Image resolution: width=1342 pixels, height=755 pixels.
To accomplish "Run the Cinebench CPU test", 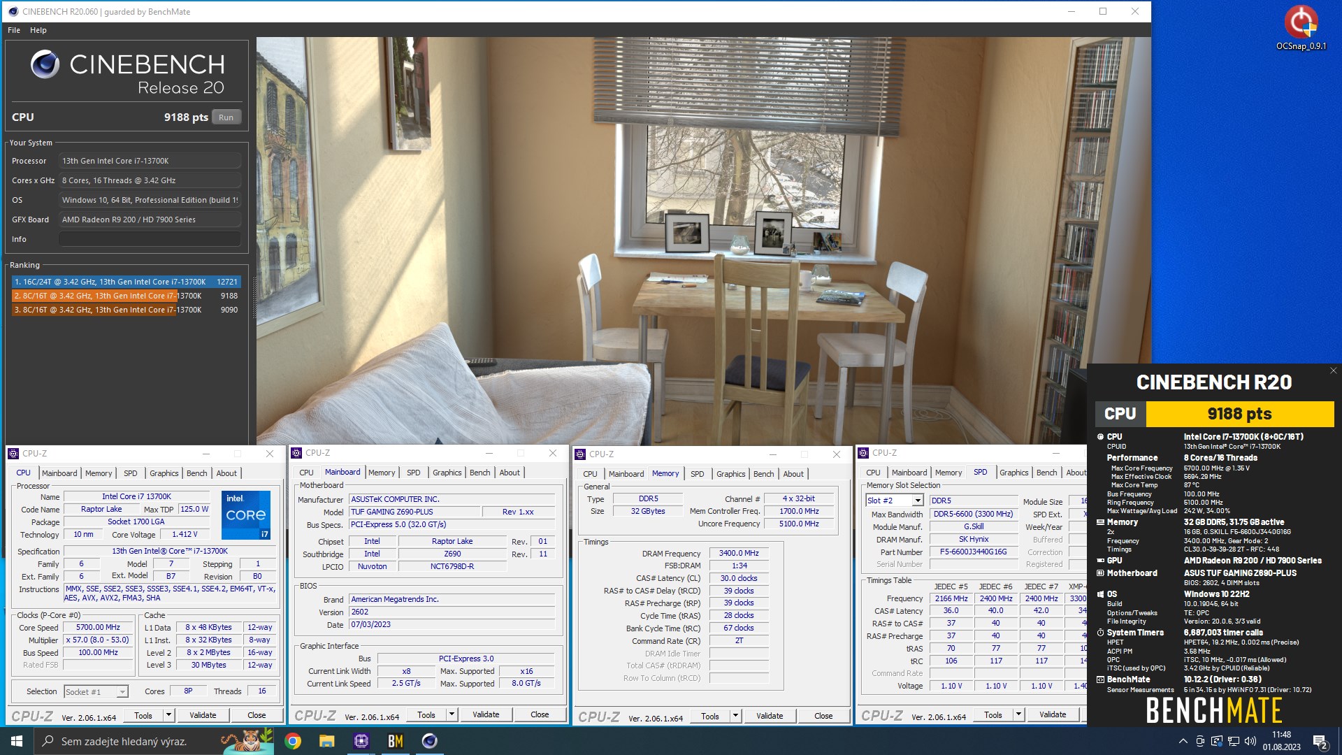I will (x=226, y=117).
